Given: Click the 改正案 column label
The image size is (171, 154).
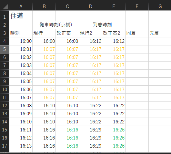Looking at the screenshot, I should point(67,33).
